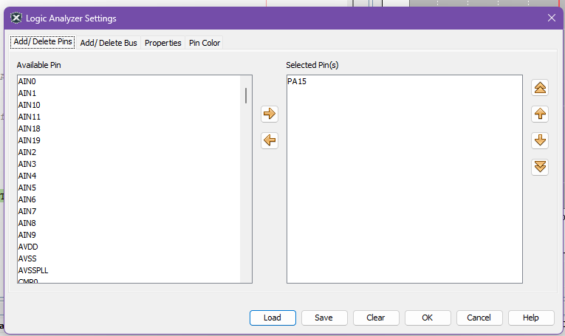Select PA15 in Selected Pin(s) list
565x336 pixels.
(297, 81)
